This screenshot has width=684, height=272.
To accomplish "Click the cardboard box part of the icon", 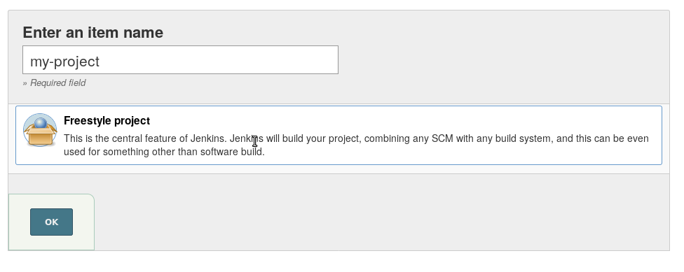I will point(40,136).
